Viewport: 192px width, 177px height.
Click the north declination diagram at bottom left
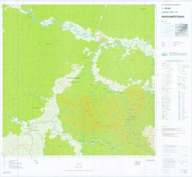(x=5, y=164)
